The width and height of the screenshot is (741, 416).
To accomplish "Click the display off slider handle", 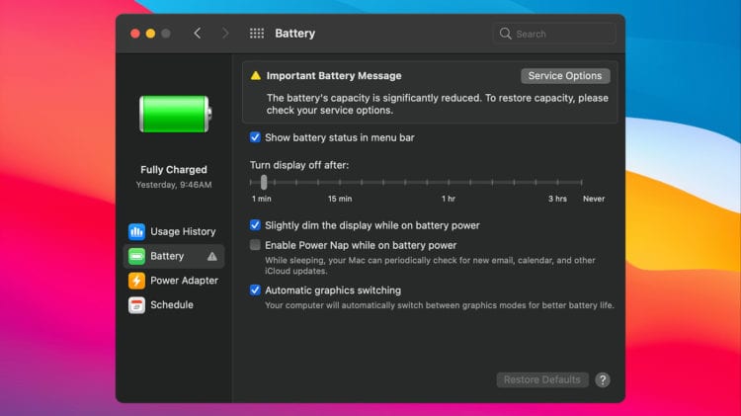I will [x=264, y=182].
